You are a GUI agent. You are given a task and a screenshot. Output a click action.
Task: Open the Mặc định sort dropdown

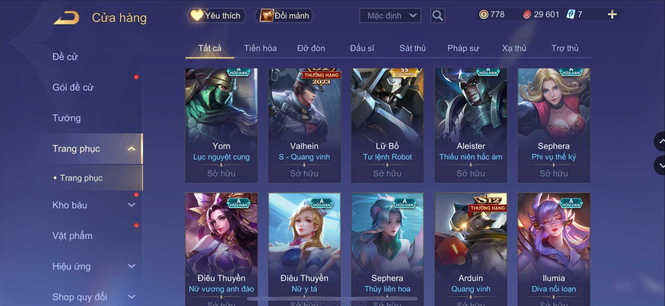coord(390,15)
